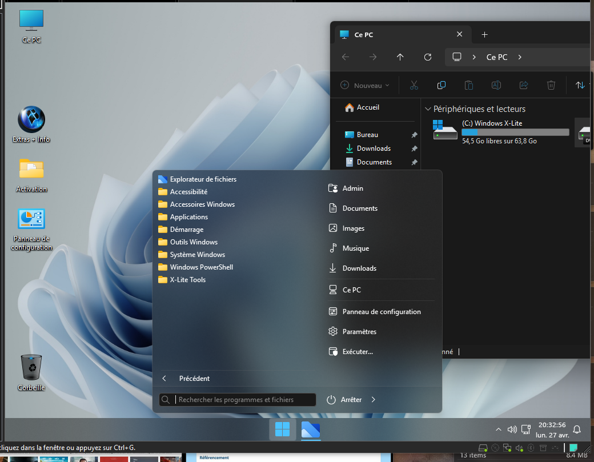Add a new Explorer tab
This screenshot has height=462, width=594.
(484, 34)
